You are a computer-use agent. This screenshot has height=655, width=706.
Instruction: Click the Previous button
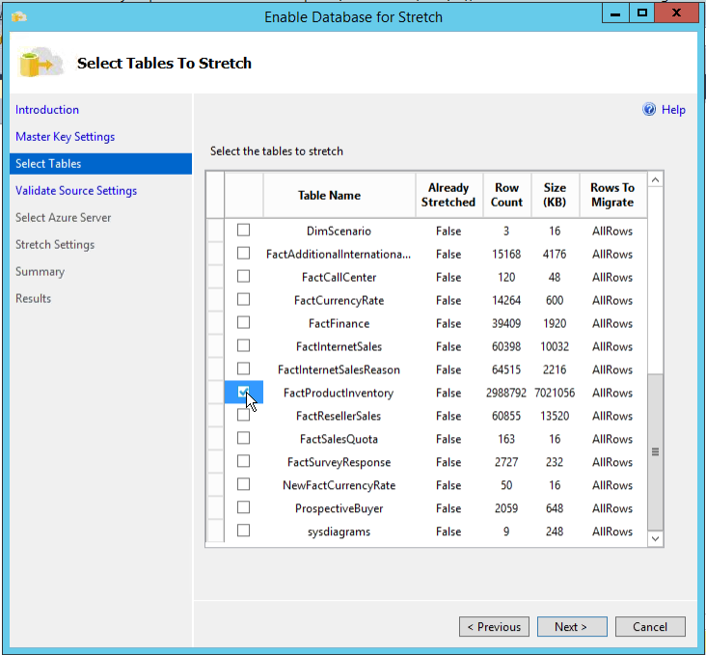pos(494,627)
